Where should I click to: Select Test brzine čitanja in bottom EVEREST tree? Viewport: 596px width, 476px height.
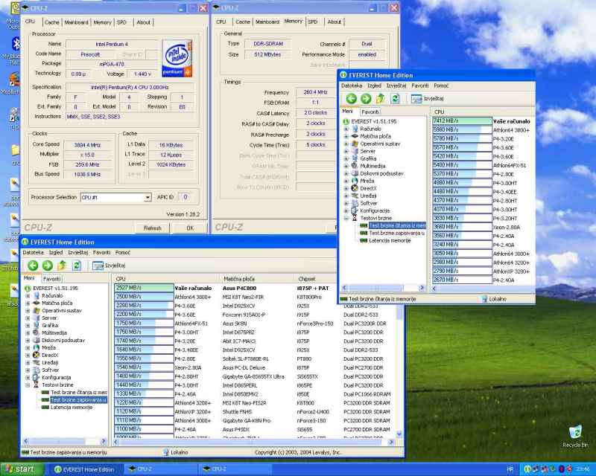[79, 392]
